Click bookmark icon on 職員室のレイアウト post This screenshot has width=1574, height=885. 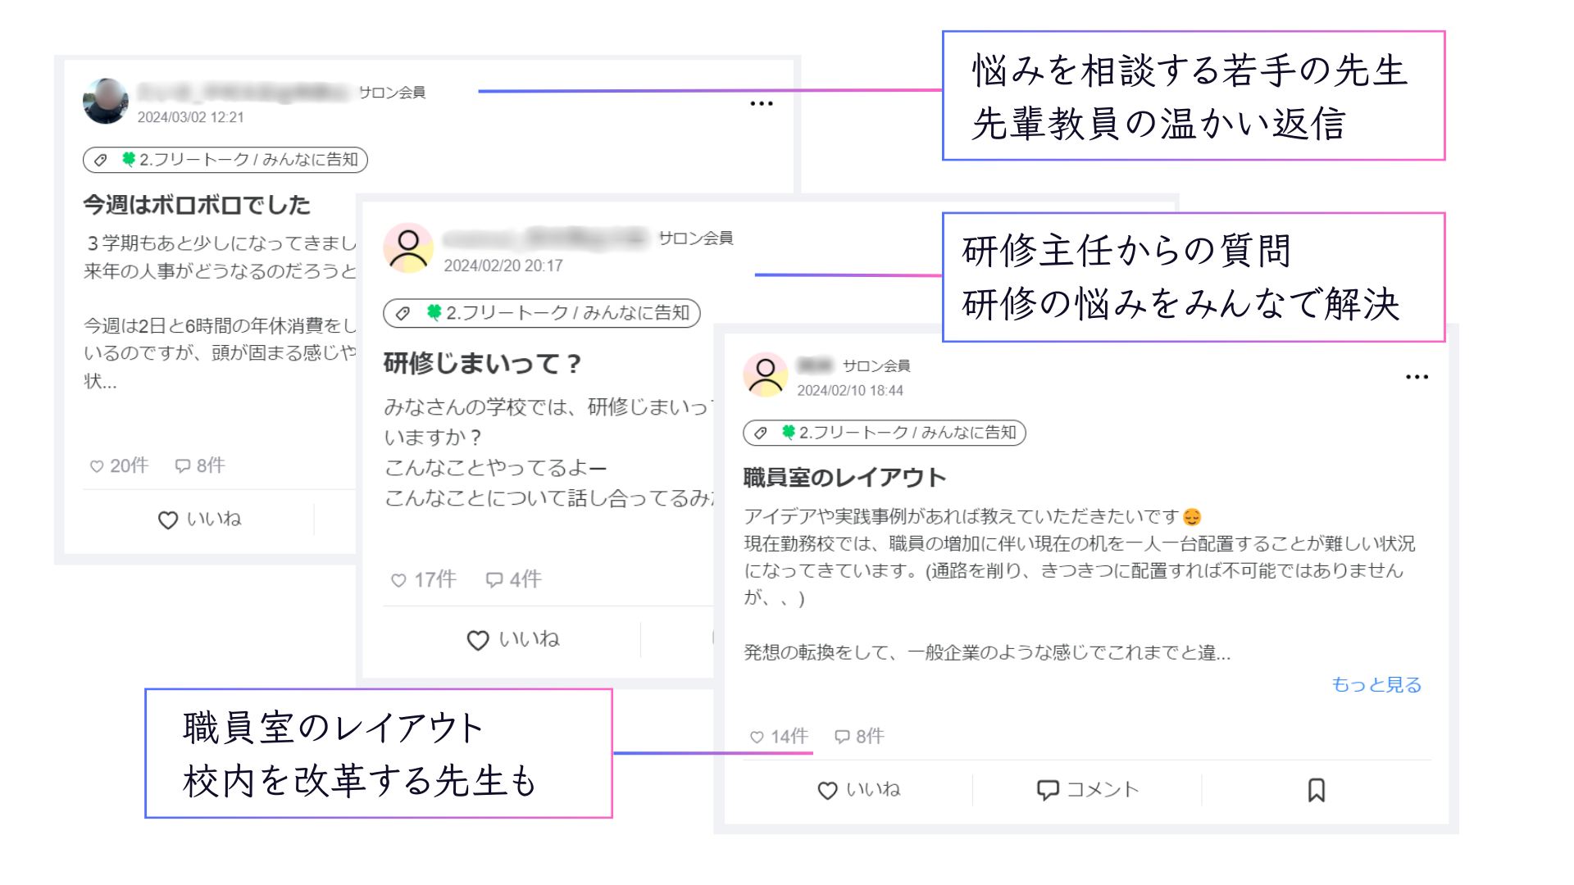tap(1316, 790)
